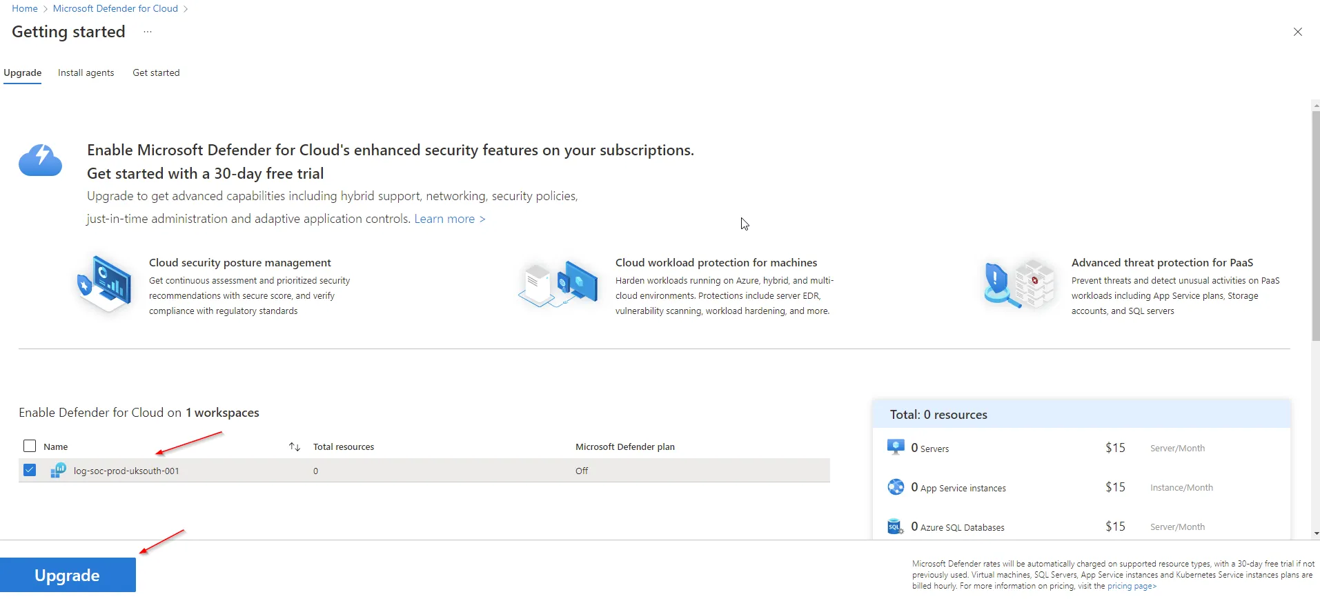This screenshot has height=599, width=1320.
Task: Click the Advanced threat protection for PaaS heading
Action: click(x=1163, y=263)
